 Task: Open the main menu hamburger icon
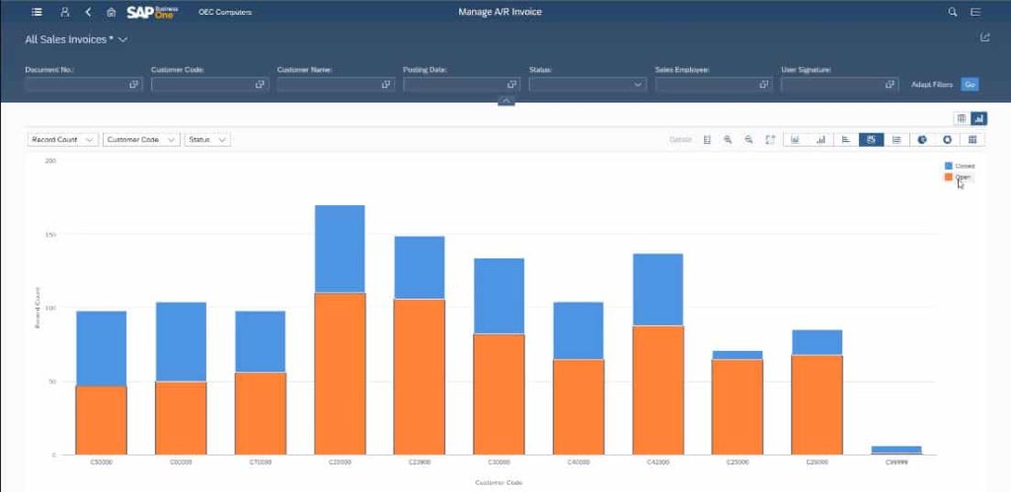(38, 12)
